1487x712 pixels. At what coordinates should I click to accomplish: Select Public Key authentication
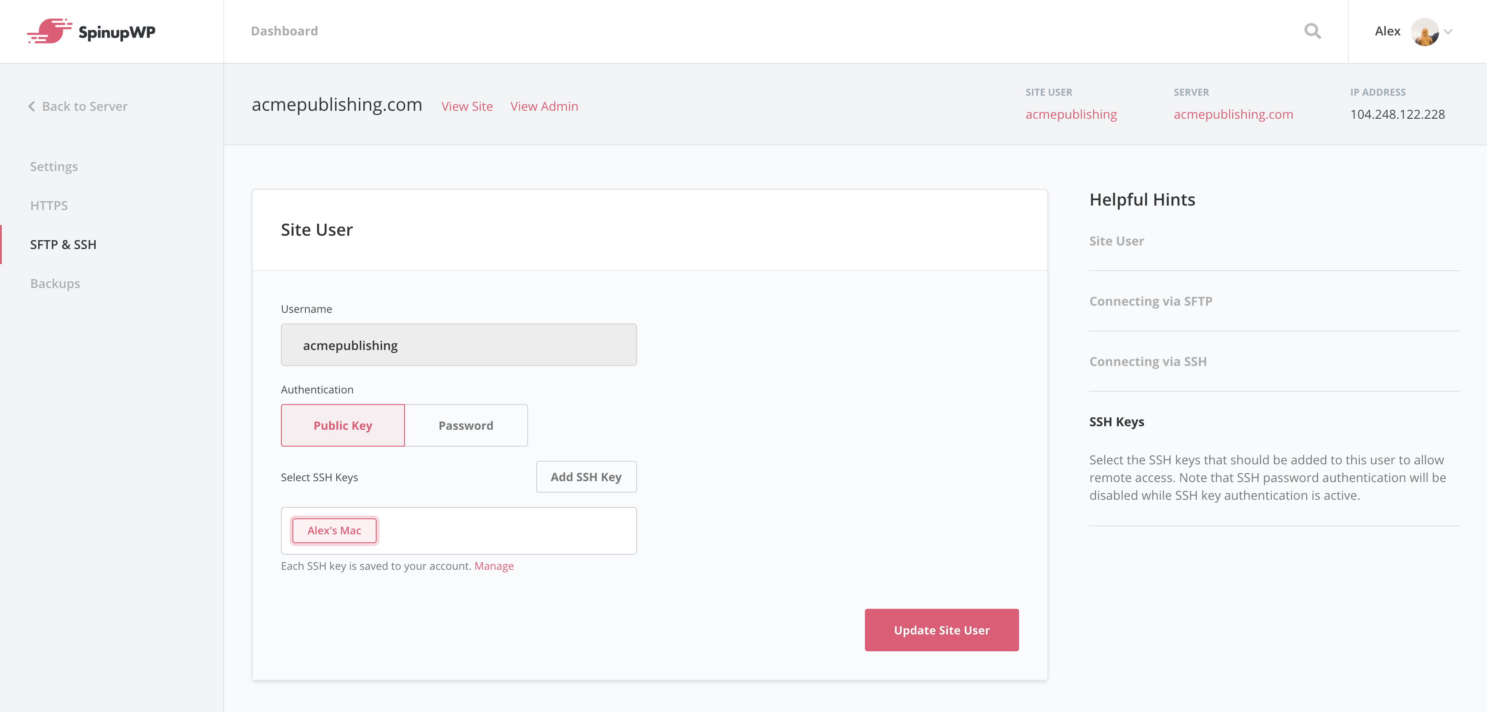coord(343,425)
